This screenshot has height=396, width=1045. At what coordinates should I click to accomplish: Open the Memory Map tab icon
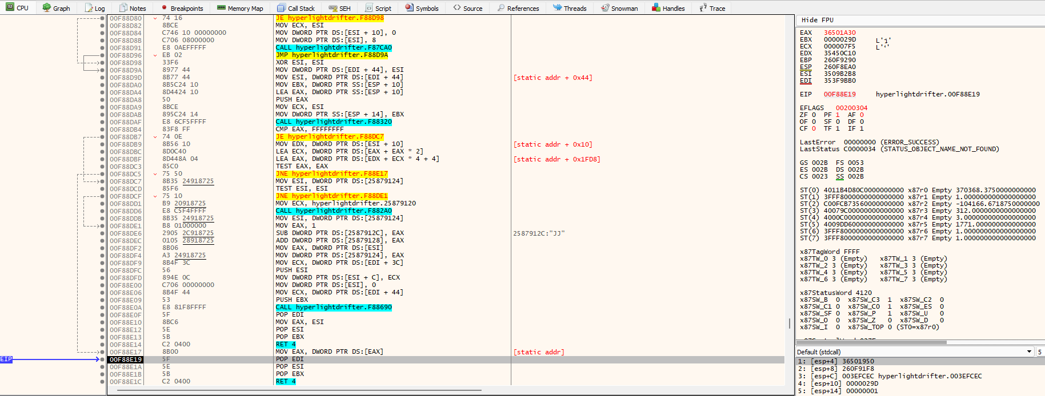click(x=221, y=8)
